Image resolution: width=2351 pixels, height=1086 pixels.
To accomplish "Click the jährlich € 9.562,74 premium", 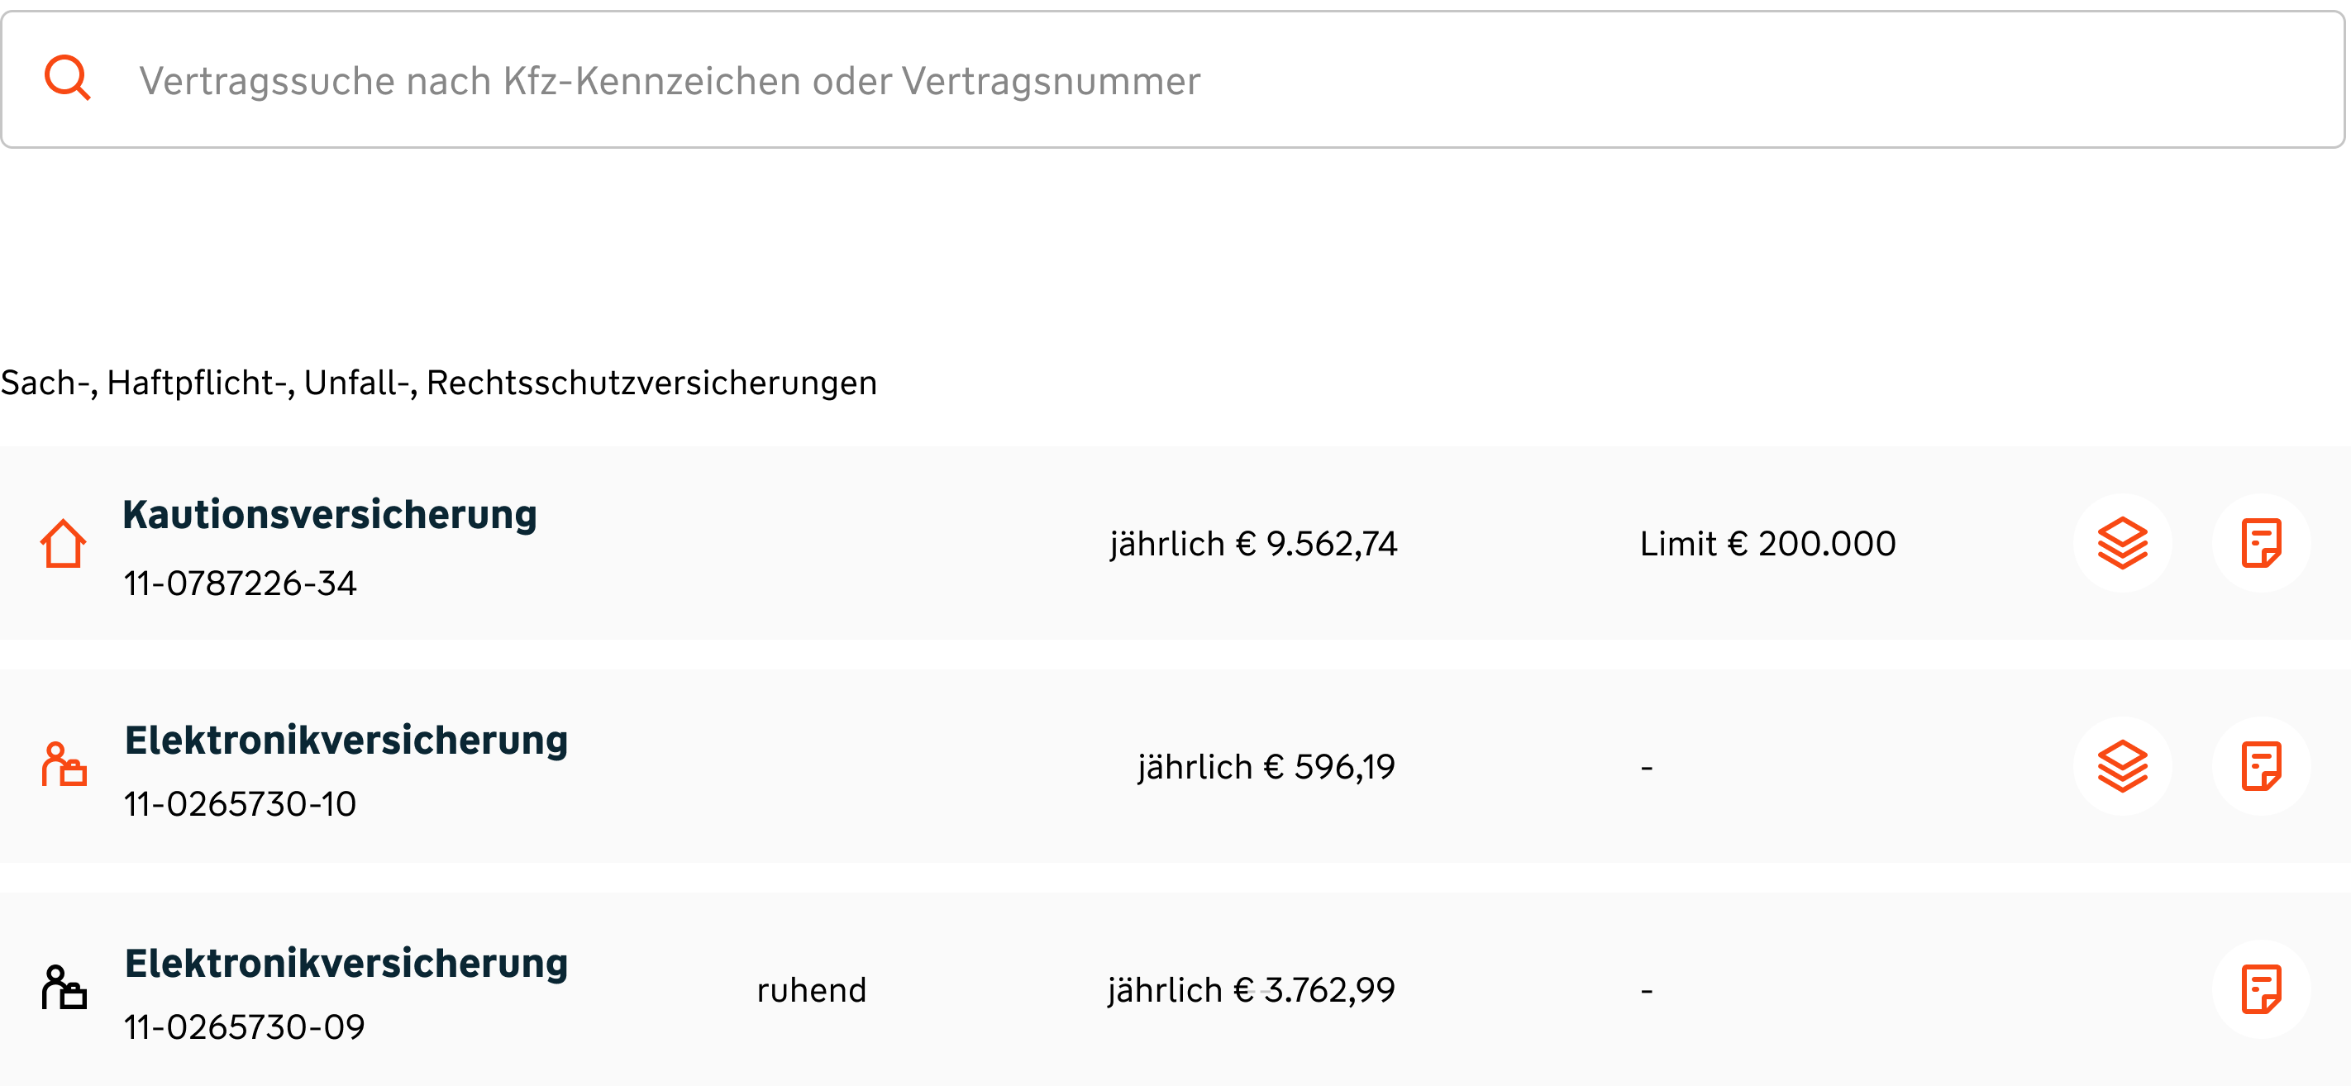I will [1253, 544].
